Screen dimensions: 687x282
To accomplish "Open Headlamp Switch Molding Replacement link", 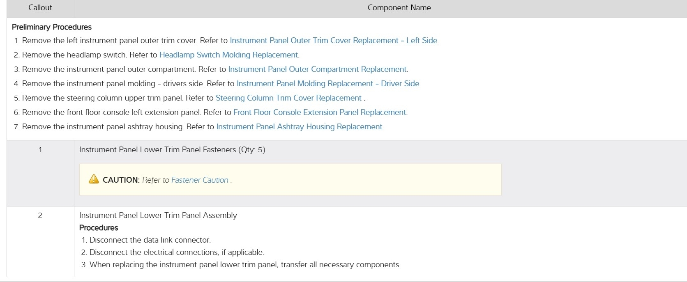I will pos(228,55).
